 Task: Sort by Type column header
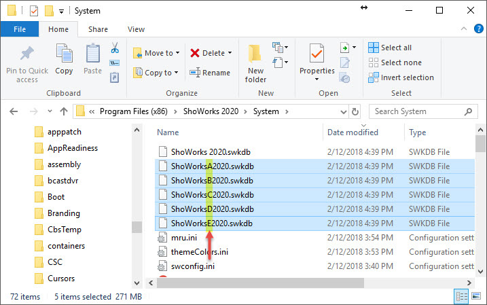[x=418, y=132]
